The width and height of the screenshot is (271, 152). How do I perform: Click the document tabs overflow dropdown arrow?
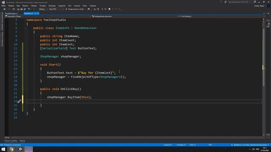pos(264,13)
